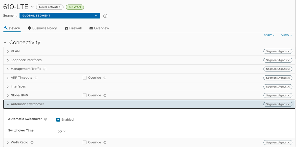This screenshot has width=296, height=147.
Task: Tick the Wi-Fi Radio Override checkbox
Action: click(85, 143)
